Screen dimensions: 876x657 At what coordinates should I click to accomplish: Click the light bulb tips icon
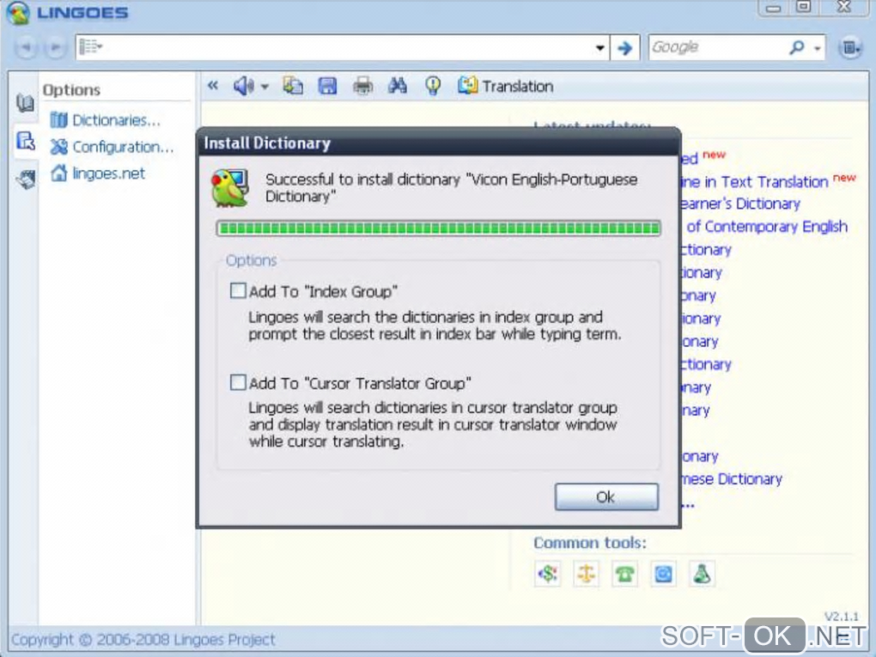tap(432, 86)
